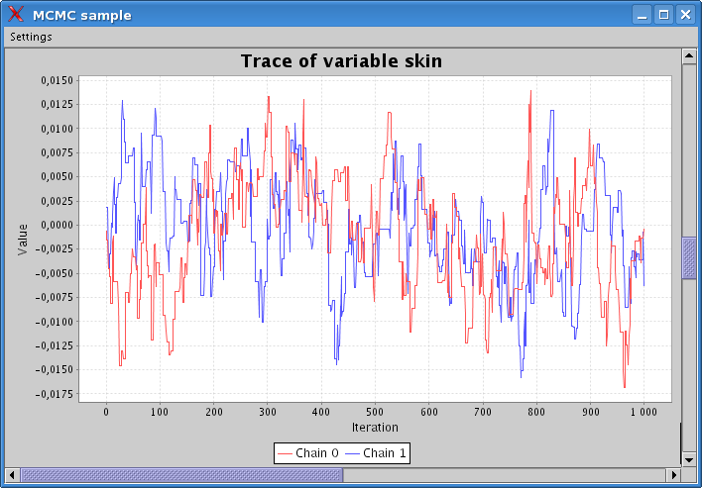Click the 'MCMC sample' window title text
702x488 pixels.
[x=82, y=15]
